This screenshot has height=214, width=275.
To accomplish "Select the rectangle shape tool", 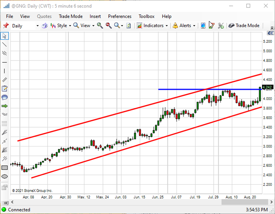I will (x=4, y=168).
